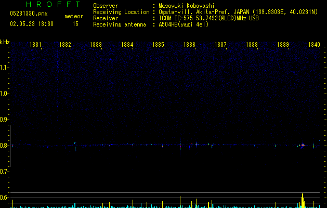Click the 'meteor' label

click(x=74, y=16)
